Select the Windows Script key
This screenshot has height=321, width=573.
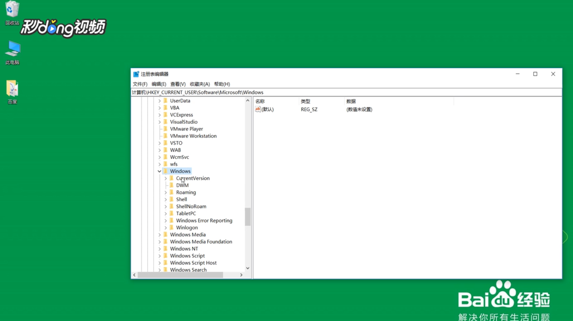tap(187, 256)
